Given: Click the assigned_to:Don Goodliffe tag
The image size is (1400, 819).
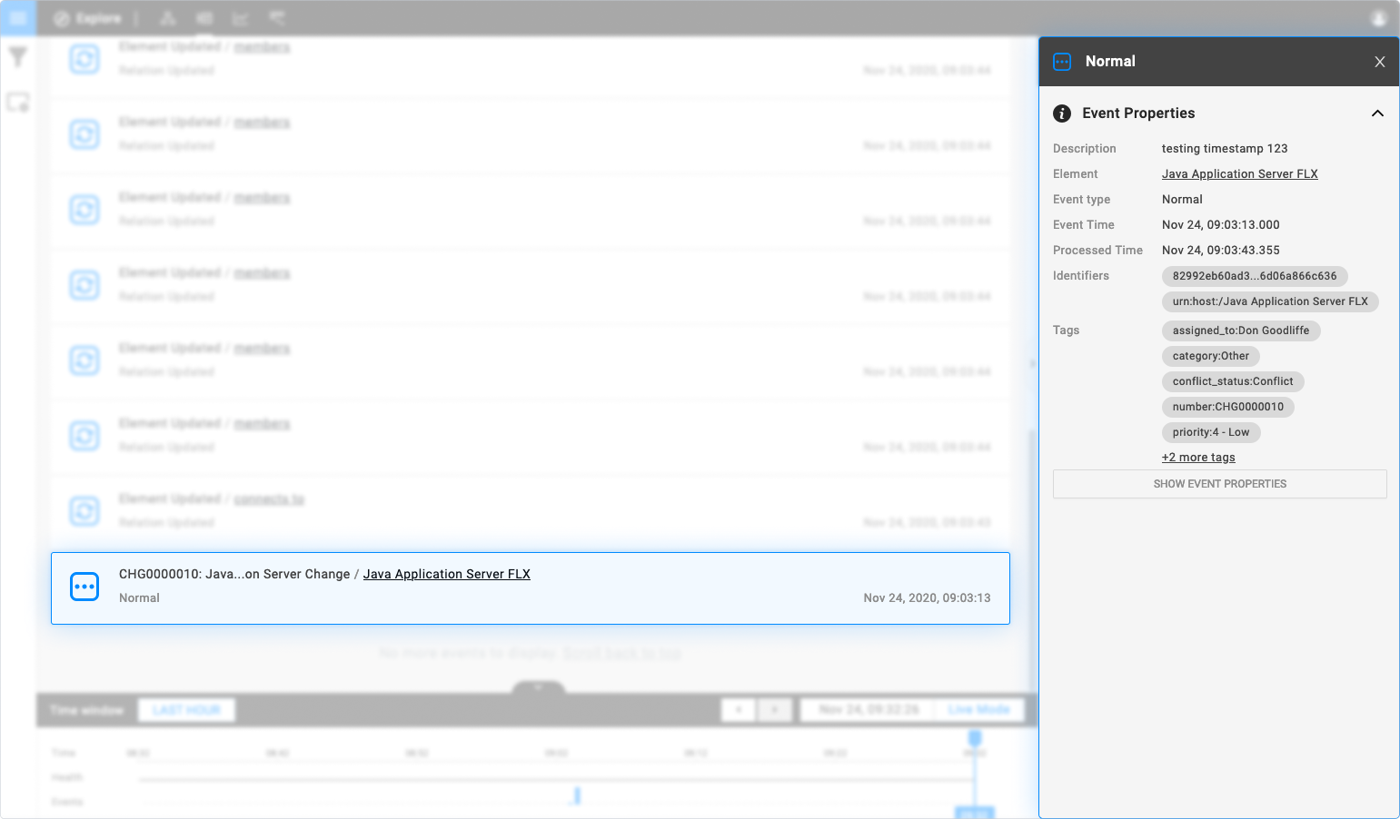Looking at the screenshot, I should click(1241, 331).
